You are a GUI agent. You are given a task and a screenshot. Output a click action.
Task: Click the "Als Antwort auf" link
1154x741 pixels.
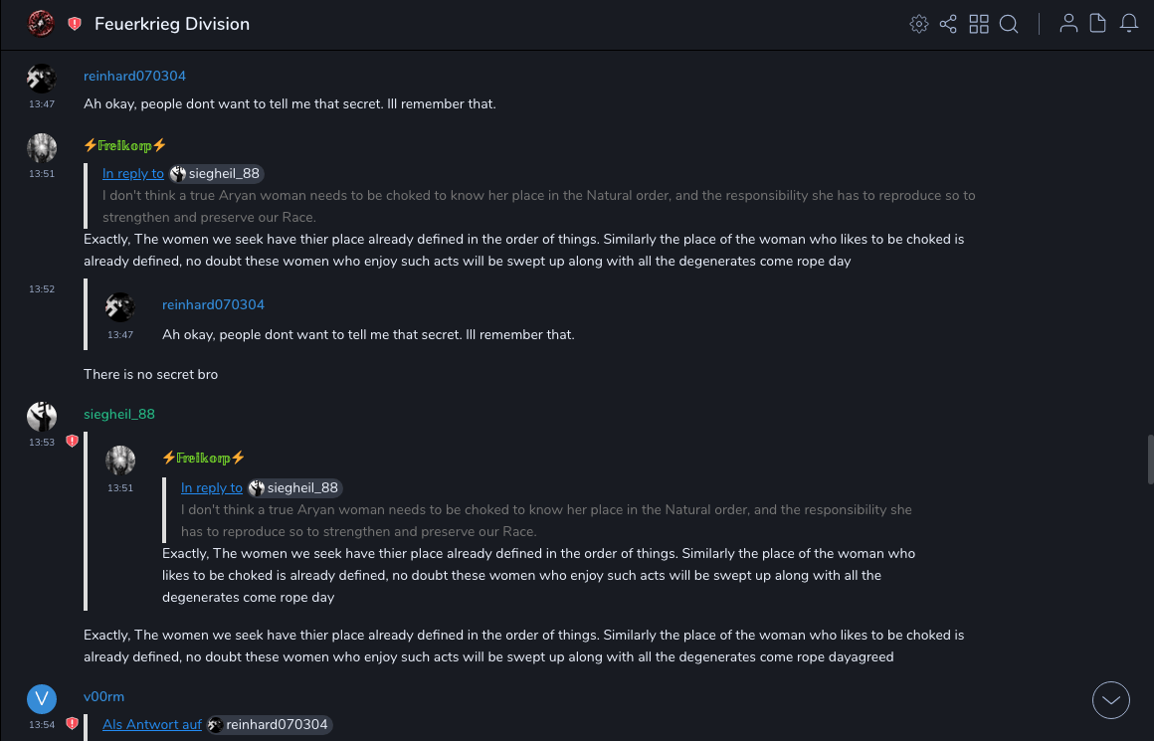[x=152, y=725]
